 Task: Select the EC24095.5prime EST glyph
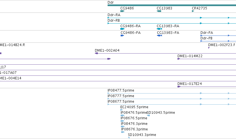[x=121, y=110]
